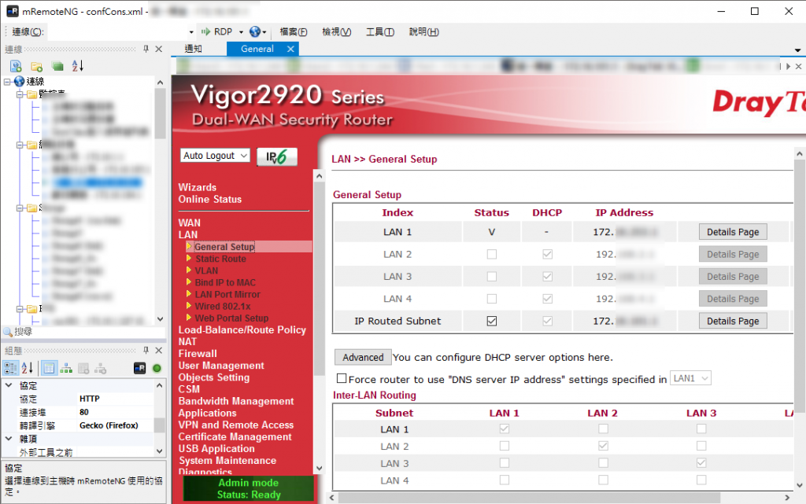The image size is (806, 504).
Task: Click yellow arrow beside VLAN
Action: click(x=189, y=270)
